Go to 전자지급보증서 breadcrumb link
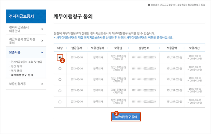 (x=167, y=5)
